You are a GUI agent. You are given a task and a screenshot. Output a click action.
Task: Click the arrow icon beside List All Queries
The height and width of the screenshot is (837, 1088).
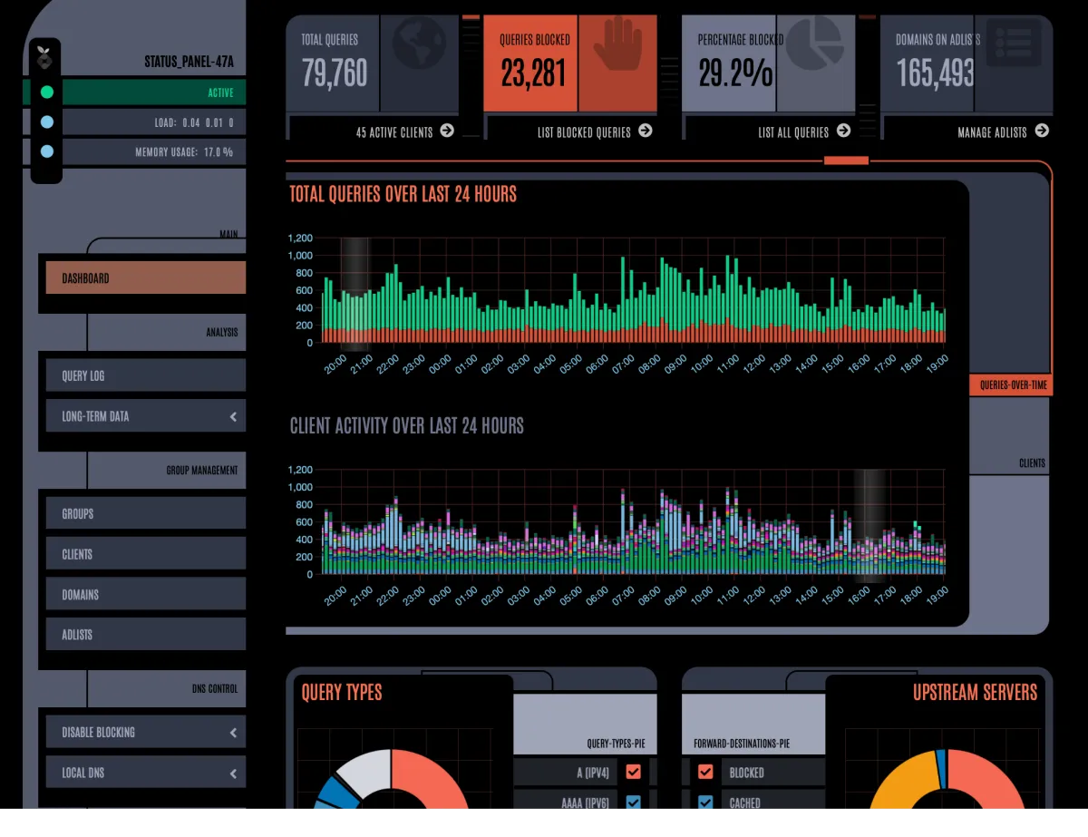(843, 131)
